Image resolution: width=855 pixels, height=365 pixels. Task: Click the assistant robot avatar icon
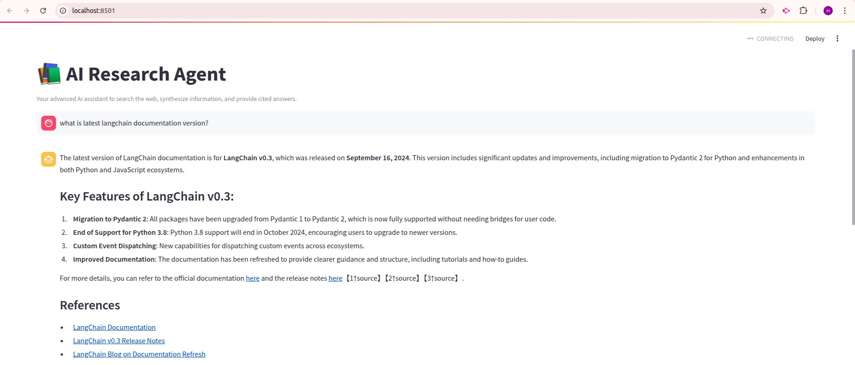pyautogui.click(x=49, y=159)
